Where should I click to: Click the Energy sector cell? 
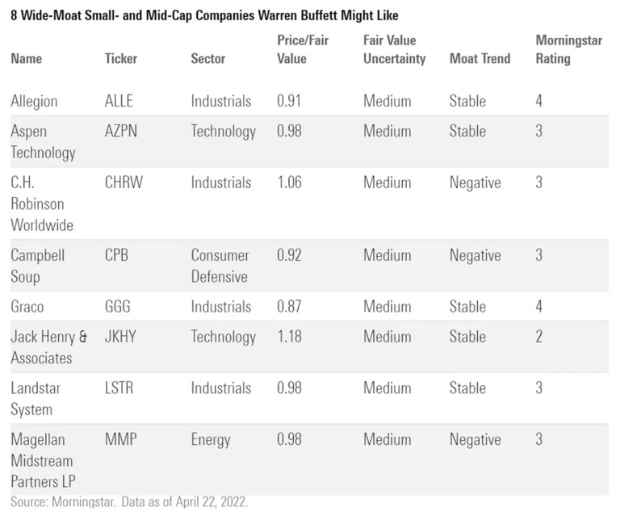[x=211, y=440]
